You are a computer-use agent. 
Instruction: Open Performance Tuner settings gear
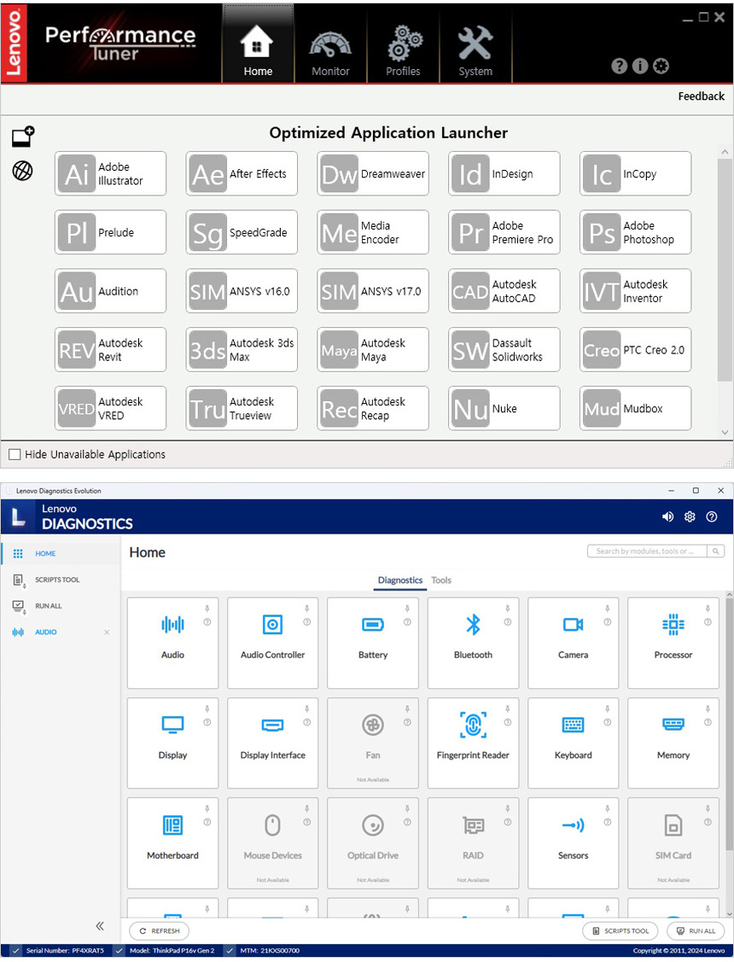[661, 66]
